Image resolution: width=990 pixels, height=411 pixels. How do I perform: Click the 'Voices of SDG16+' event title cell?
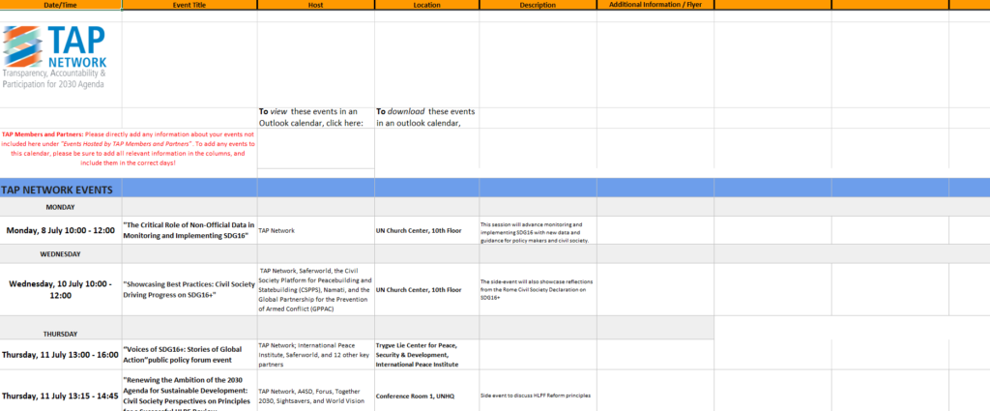[189, 355]
